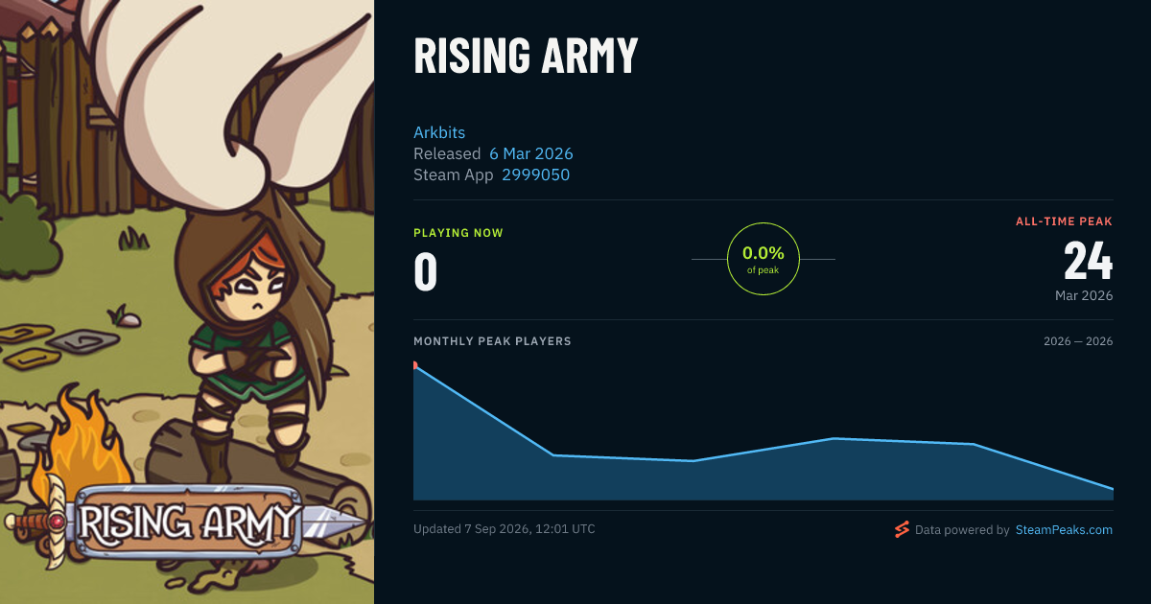Open the Arkbits developer link

[439, 132]
